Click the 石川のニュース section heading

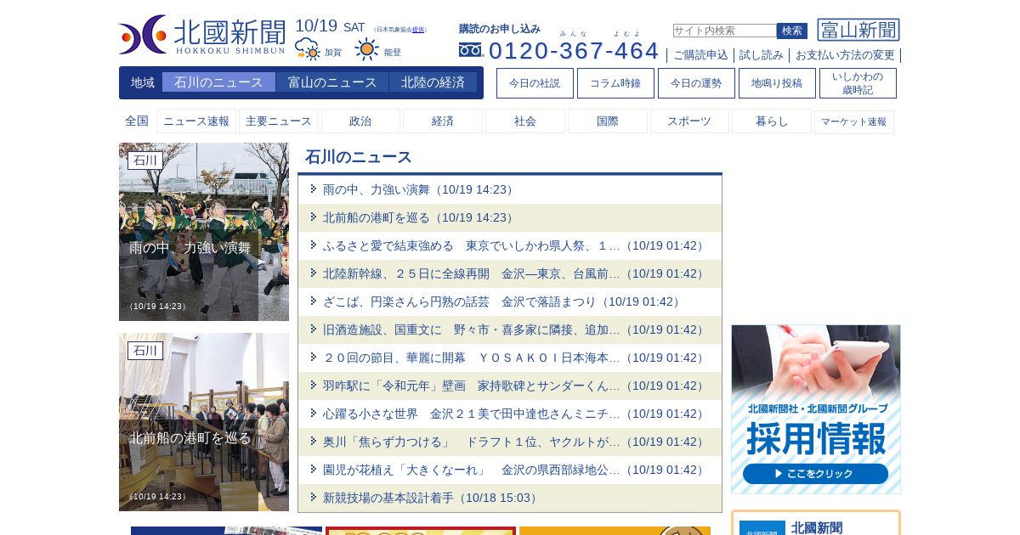[359, 157]
